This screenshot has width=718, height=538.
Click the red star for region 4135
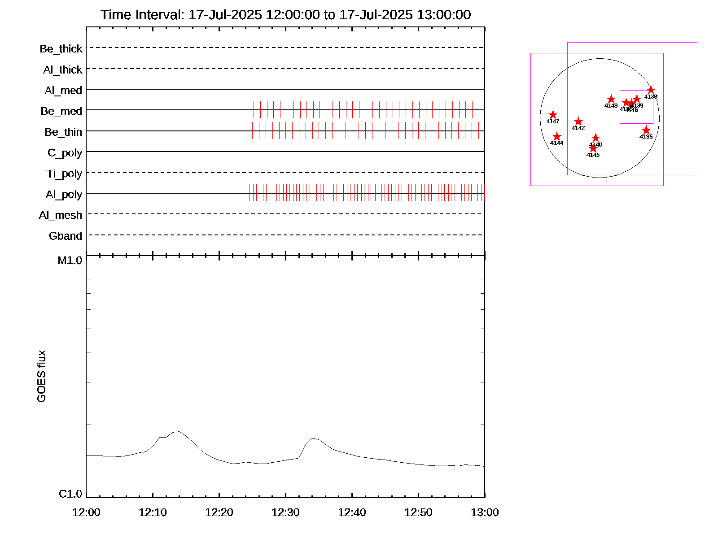click(646, 130)
